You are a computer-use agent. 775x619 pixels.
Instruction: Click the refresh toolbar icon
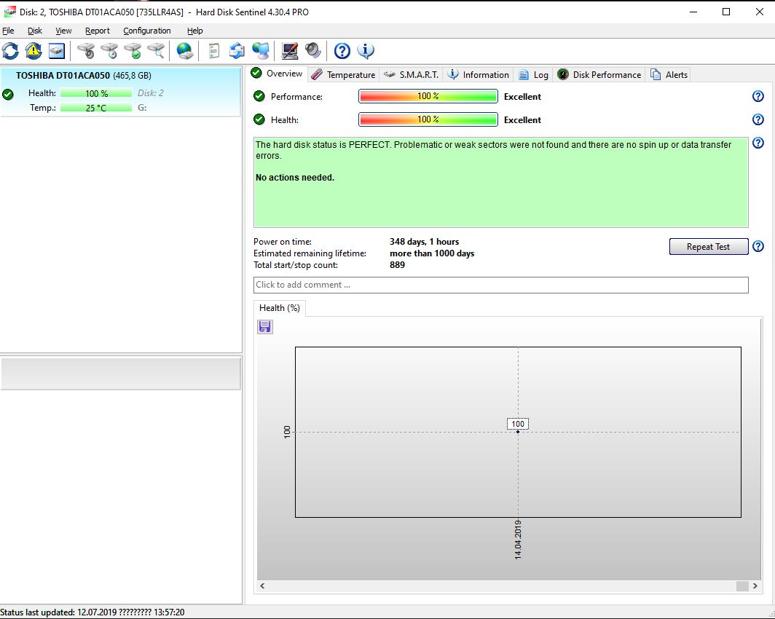10,51
